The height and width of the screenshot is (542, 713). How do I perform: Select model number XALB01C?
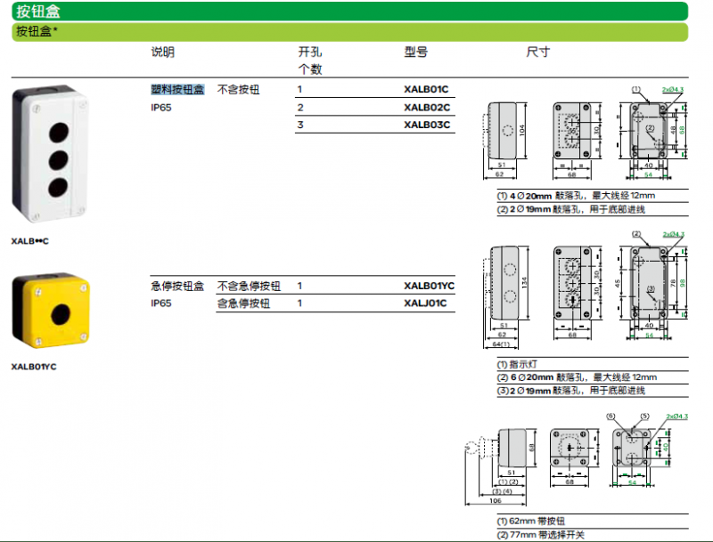[x=426, y=89]
